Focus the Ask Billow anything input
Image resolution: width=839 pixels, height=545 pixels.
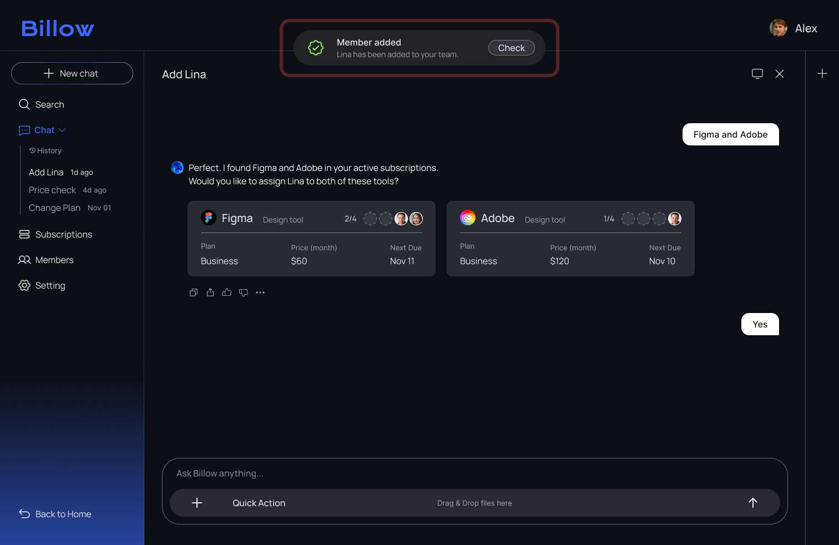click(474, 473)
